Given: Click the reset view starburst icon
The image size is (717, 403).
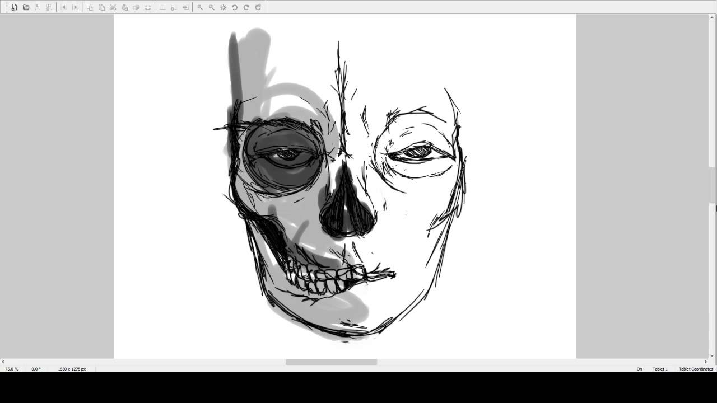Looking at the screenshot, I should pos(224,7).
